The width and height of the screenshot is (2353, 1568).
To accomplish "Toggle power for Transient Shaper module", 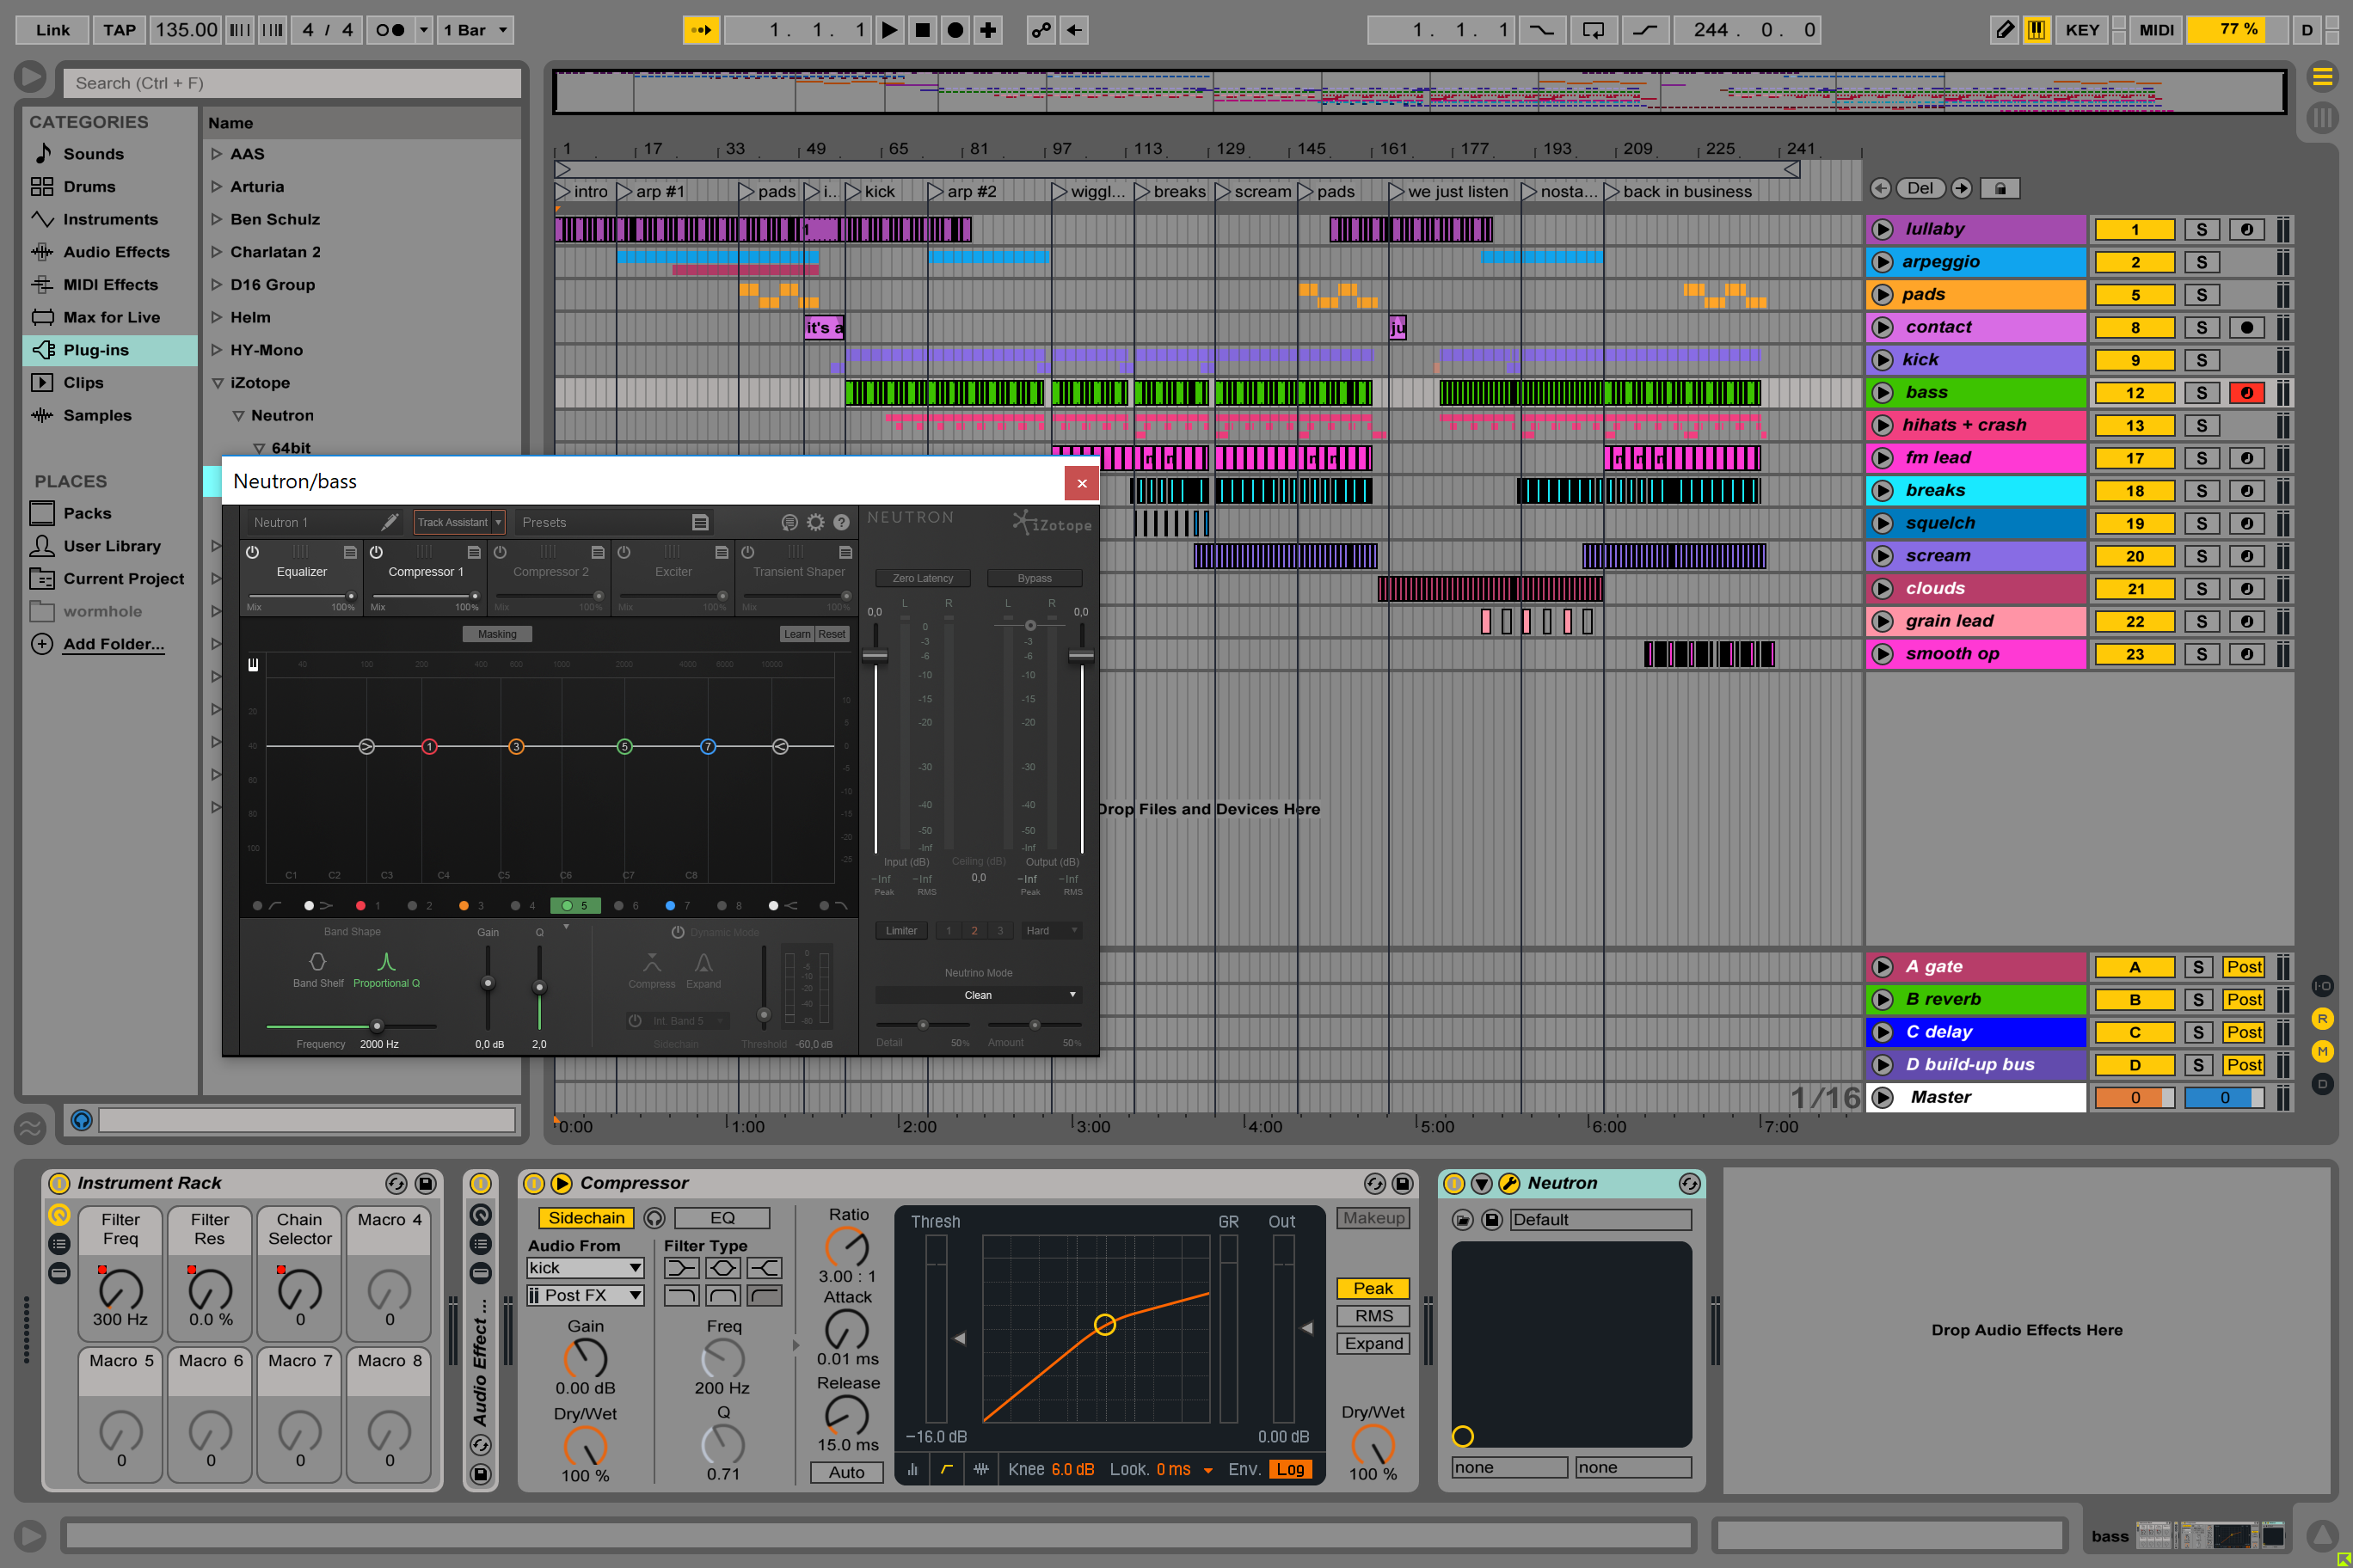I will click(747, 552).
